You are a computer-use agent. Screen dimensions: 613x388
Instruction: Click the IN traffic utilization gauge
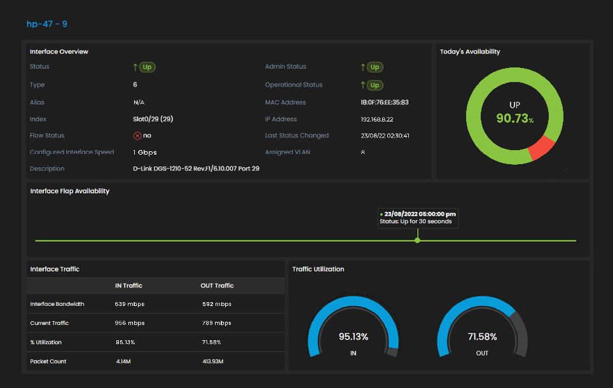tap(353, 326)
